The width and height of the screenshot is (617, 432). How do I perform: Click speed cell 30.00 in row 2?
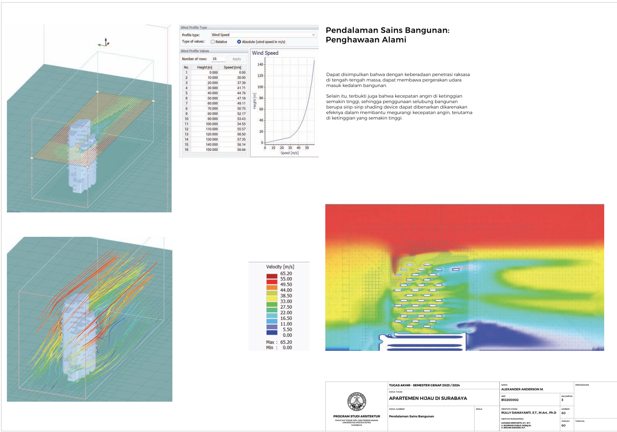[236, 78]
